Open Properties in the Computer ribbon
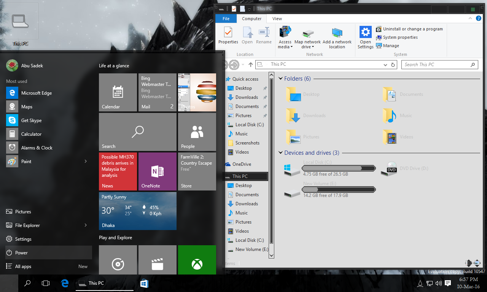The height and width of the screenshot is (292, 487). [x=228, y=36]
